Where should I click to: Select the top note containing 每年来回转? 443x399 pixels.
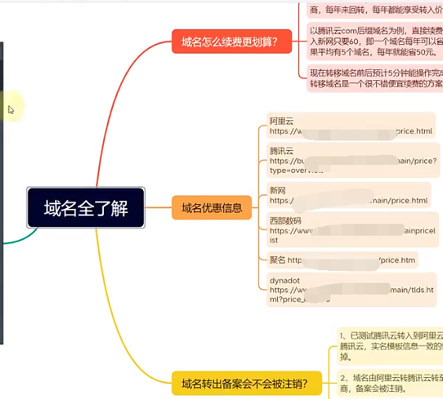pyautogui.click(x=375, y=10)
